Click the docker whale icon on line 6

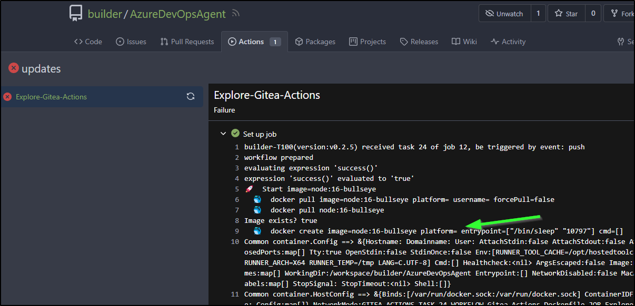[257, 199]
